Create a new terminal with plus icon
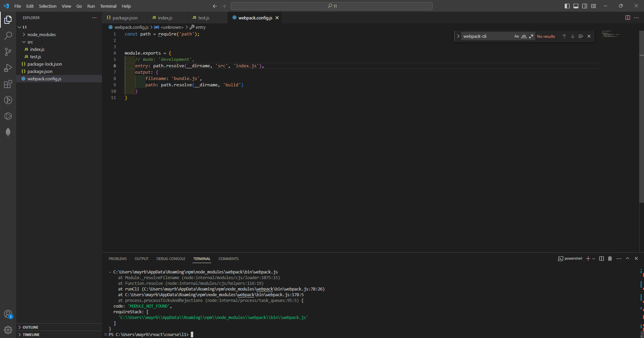This screenshot has height=338, width=644. click(x=588, y=259)
